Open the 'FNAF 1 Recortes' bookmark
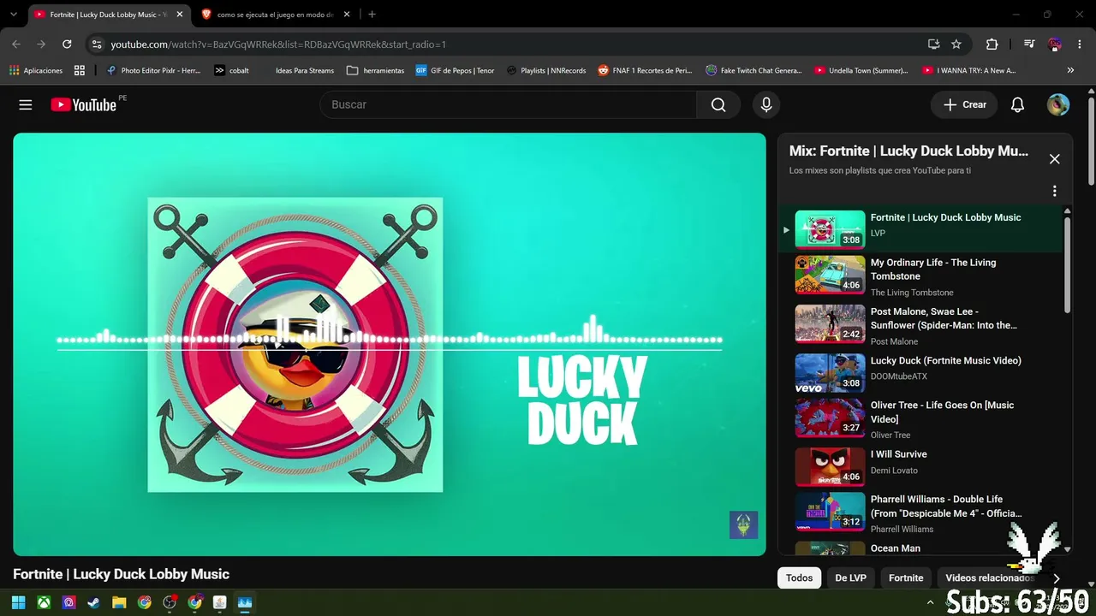The image size is (1096, 616). click(x=645, y=70)
